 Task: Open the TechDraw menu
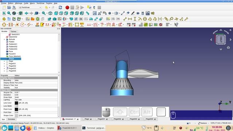click(x=40, y=3)
